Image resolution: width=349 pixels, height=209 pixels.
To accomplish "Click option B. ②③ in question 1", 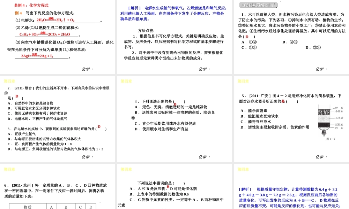I will [290, 42].
